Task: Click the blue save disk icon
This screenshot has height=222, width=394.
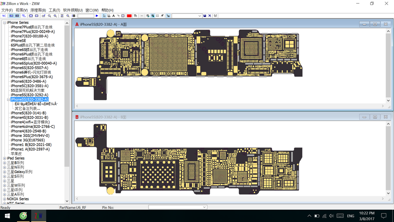Action: [205, 15]
